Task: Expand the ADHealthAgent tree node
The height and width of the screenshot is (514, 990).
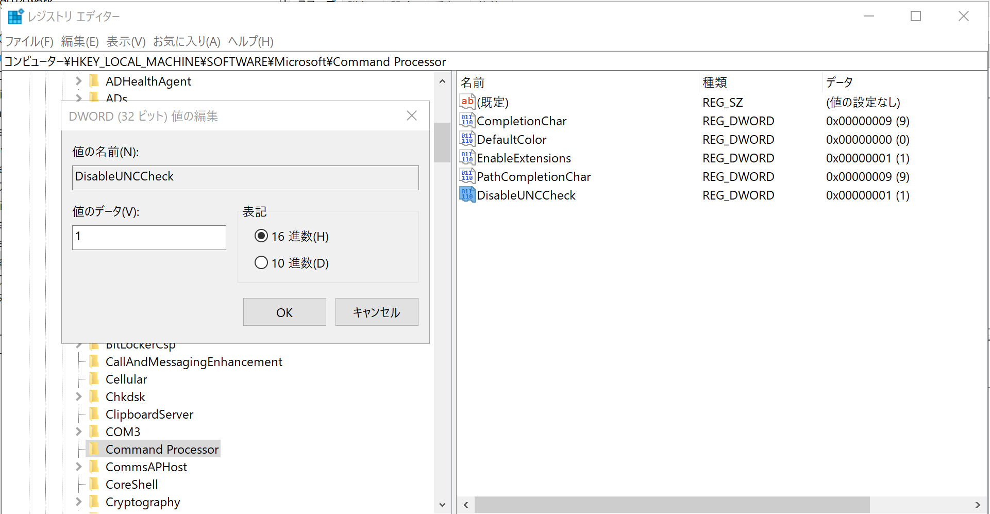Action: click(x=78, y=81)
